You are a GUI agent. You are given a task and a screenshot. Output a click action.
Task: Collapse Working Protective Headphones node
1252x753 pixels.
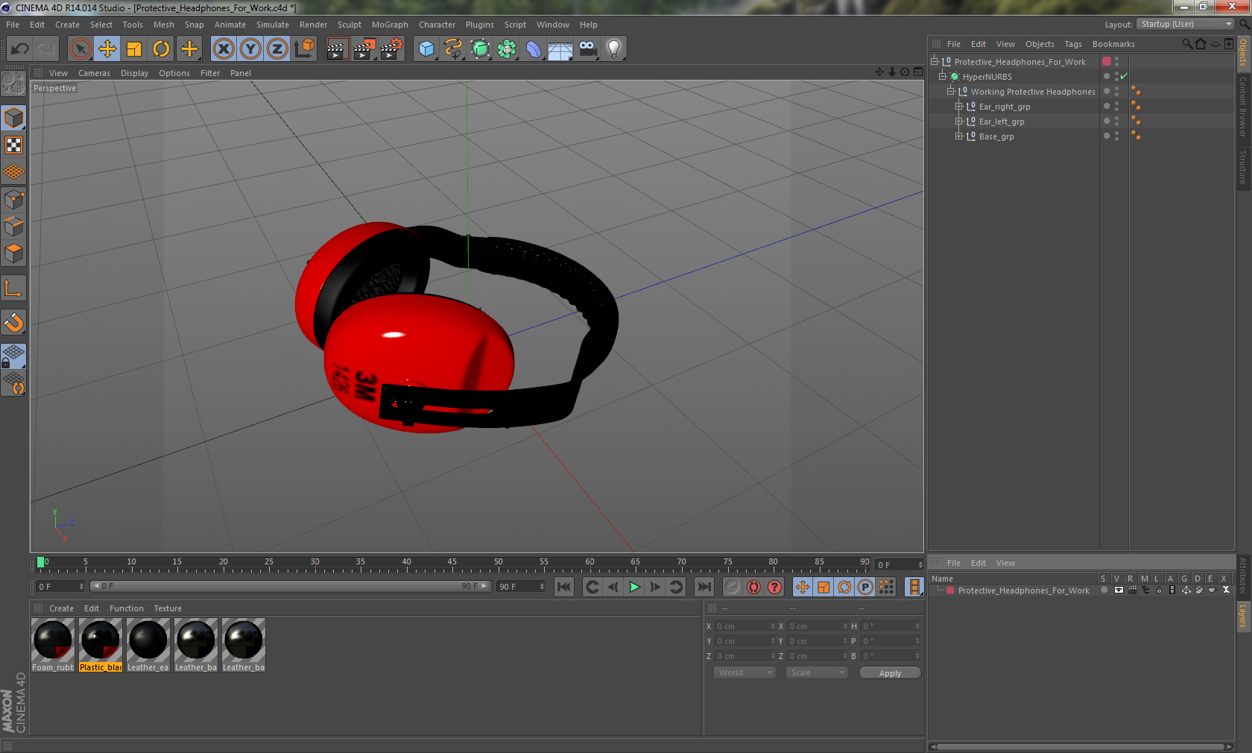951,92
